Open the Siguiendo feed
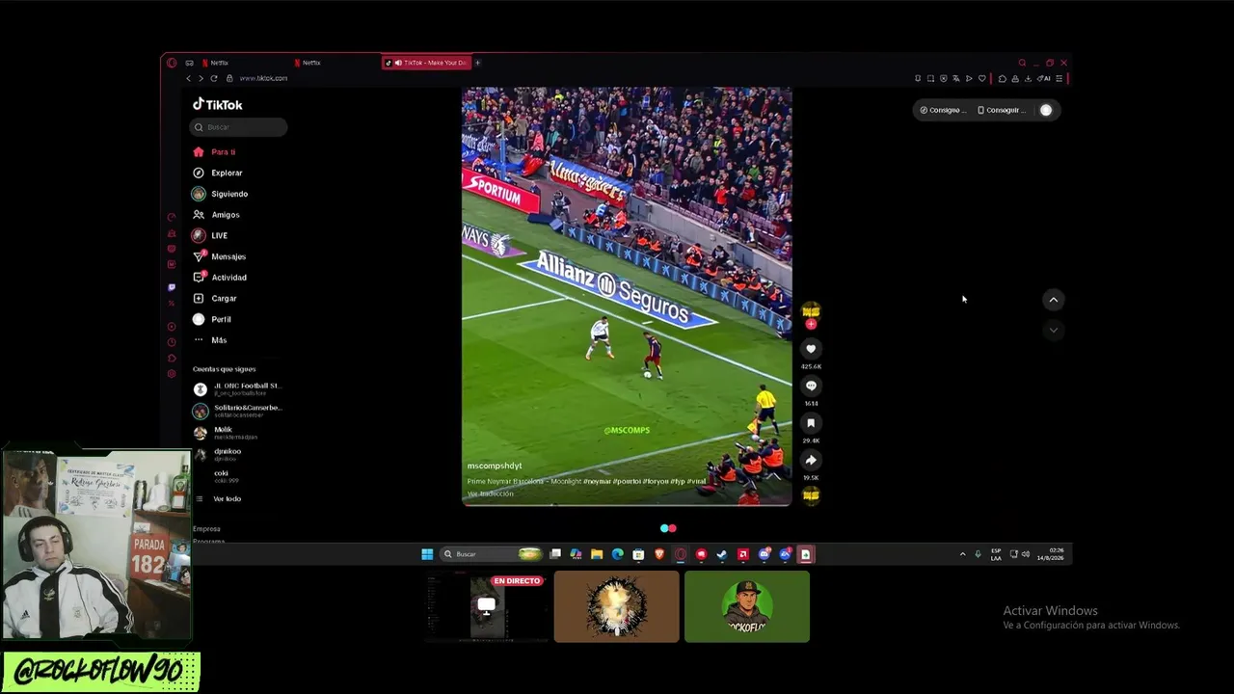 (221, 194)
